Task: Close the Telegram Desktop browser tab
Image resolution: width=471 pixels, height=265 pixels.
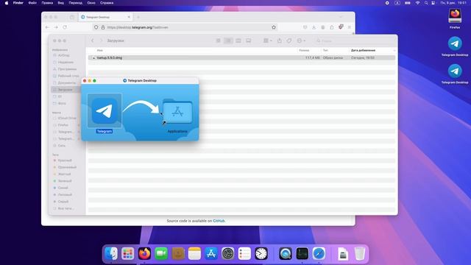Action: tap(129, 17)
